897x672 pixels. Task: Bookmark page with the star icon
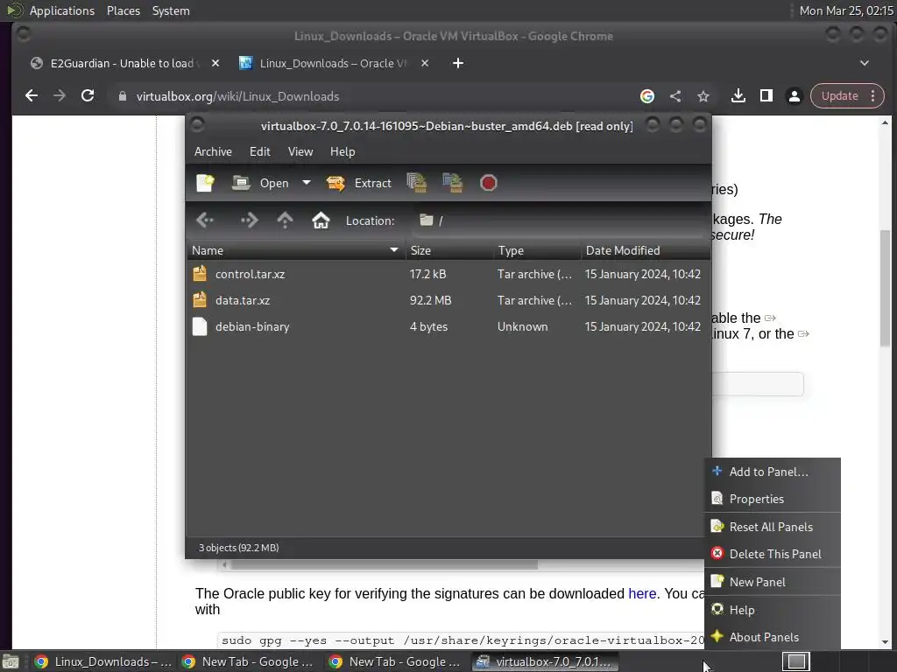pyautogui.click(x=703, y=96)
